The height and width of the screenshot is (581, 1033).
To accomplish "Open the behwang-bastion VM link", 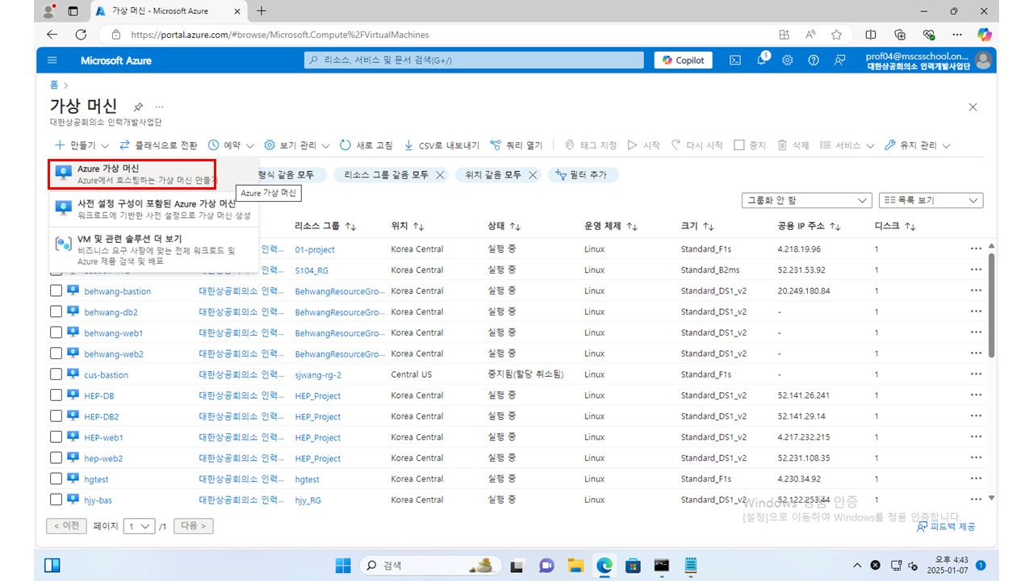I will [x=118, y=291].
